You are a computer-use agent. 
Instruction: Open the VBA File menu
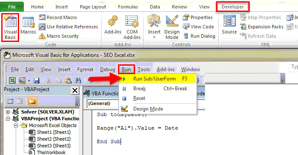[x=15, y=69]
